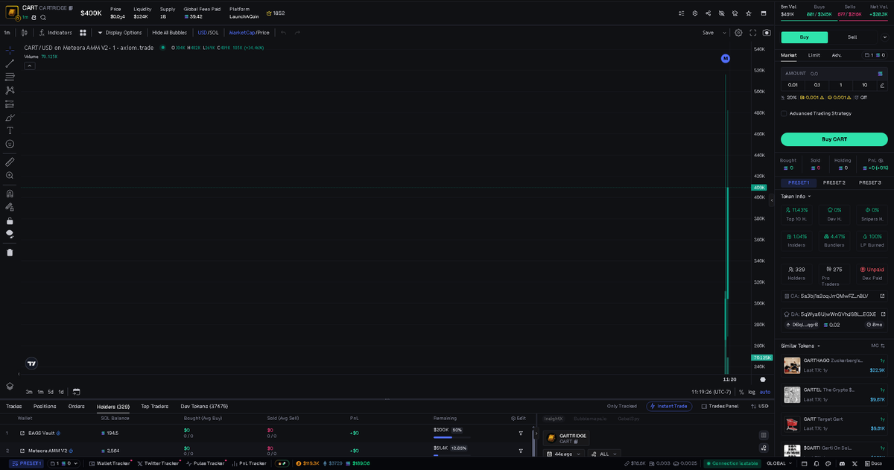Lock all drawing tools
The width and height of the screenshot is (894, 470).
point(10,220)
